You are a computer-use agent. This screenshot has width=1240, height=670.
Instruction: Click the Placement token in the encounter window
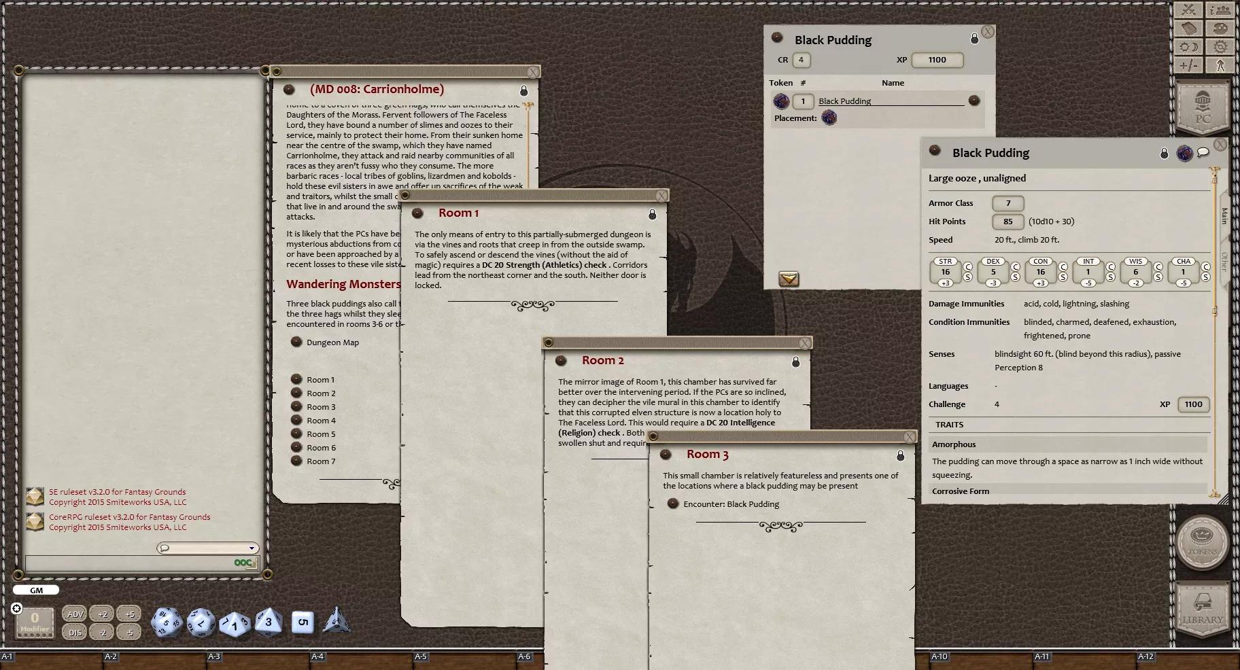[x=829, y=118]
